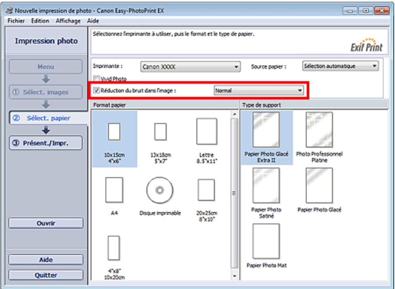
Task: Click the Ouvrir button
Action: (46, 223)
